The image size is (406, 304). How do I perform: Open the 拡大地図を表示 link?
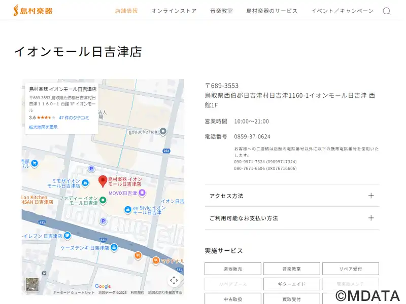tap(43, 127)
